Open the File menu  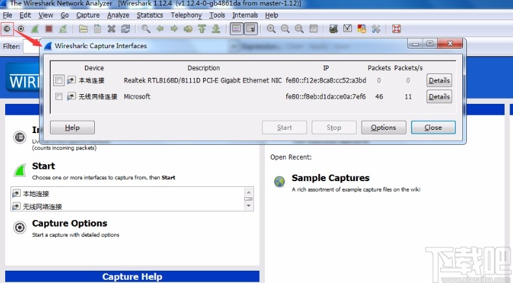point(8,15)
